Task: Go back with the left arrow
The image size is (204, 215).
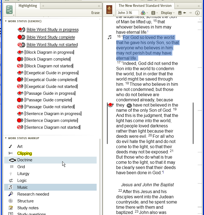Action: point(185,13)
